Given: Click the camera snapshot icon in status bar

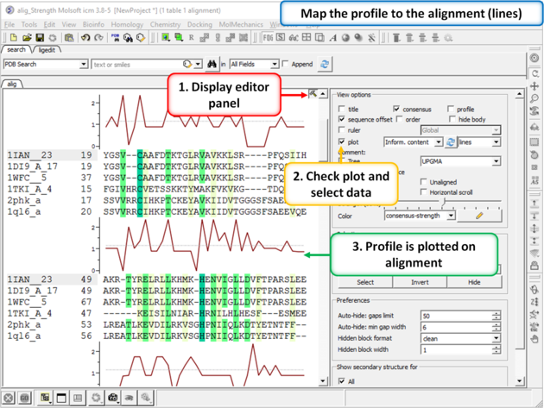Looking at the screenshot, I should pyautogui.click(x=112, y=398).
